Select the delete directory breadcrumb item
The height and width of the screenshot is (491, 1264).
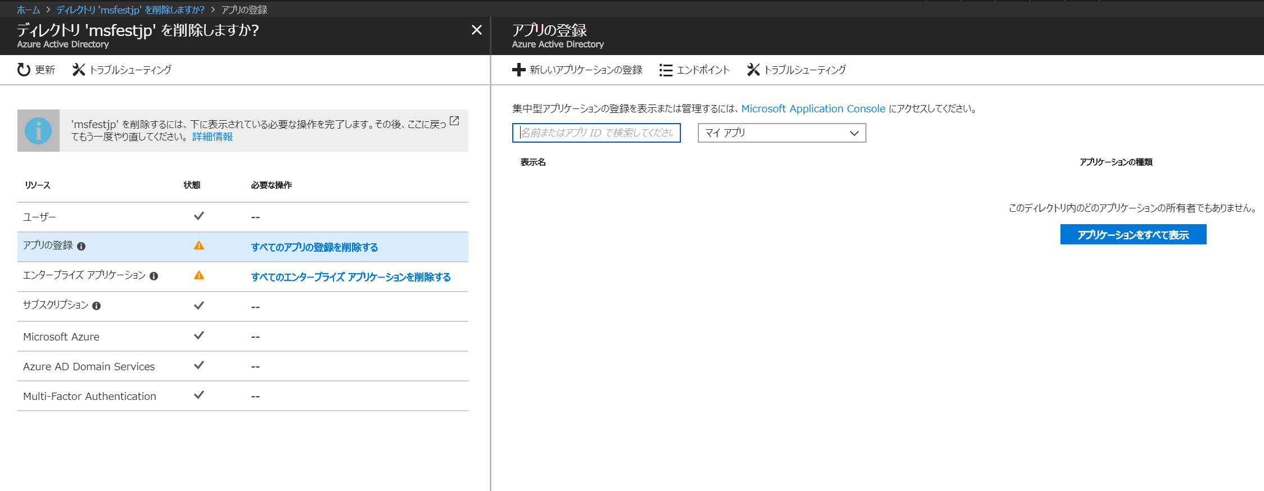130,10
